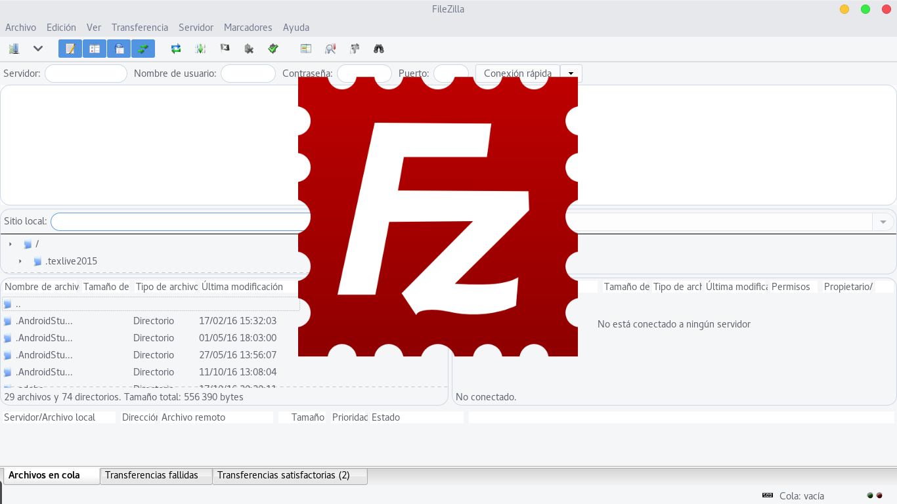The height and width of the screenshot is (504, 897).
Task: Open the Site Manager dropdown arrow
Action: [38, 49]
